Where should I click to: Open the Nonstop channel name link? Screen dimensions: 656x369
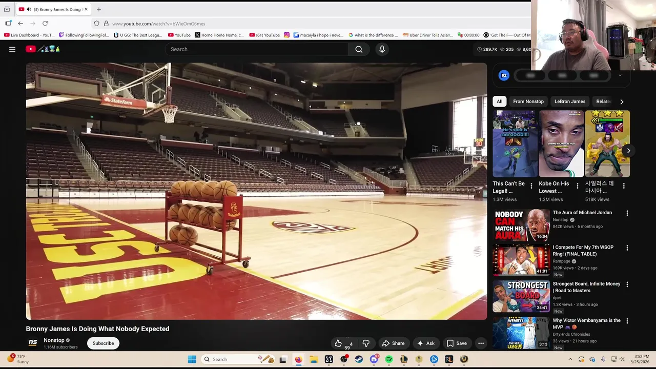coord(54,340)
